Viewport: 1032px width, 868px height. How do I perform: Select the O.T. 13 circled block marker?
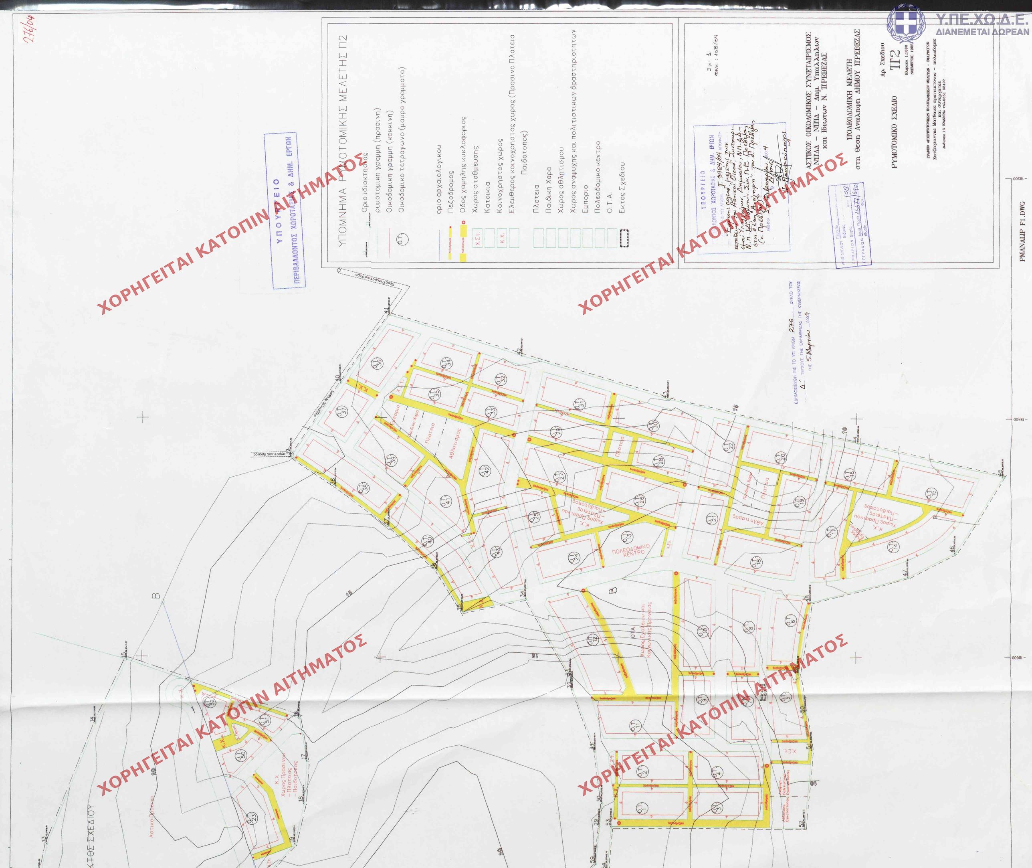click(x=627, y=537)
